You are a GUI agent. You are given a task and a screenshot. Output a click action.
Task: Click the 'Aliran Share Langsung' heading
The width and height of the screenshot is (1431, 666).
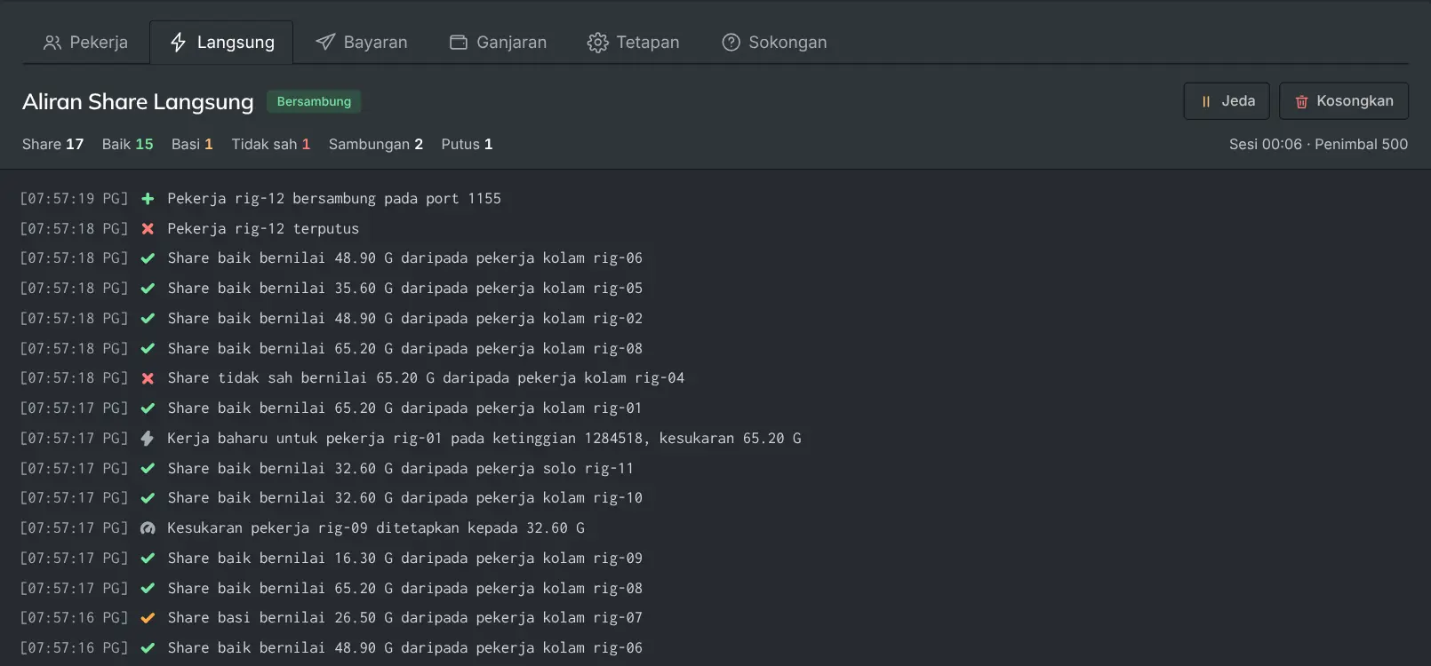click(138, 101)
